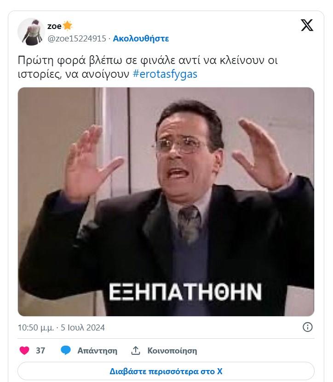
Task: Click the sun emoji next to zoe's name
Action: (68, 26)
